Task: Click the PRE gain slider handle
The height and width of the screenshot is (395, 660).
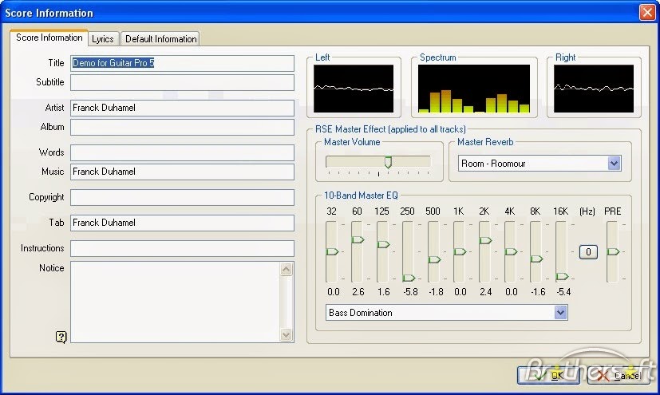Action: click(x=613, y=251)
